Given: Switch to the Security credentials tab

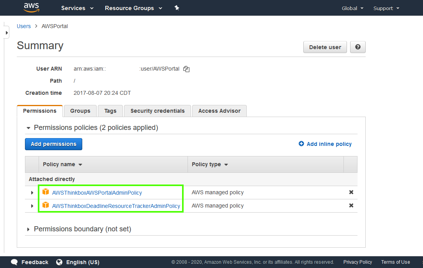Looking at the screenshot, I should point(158,111).
